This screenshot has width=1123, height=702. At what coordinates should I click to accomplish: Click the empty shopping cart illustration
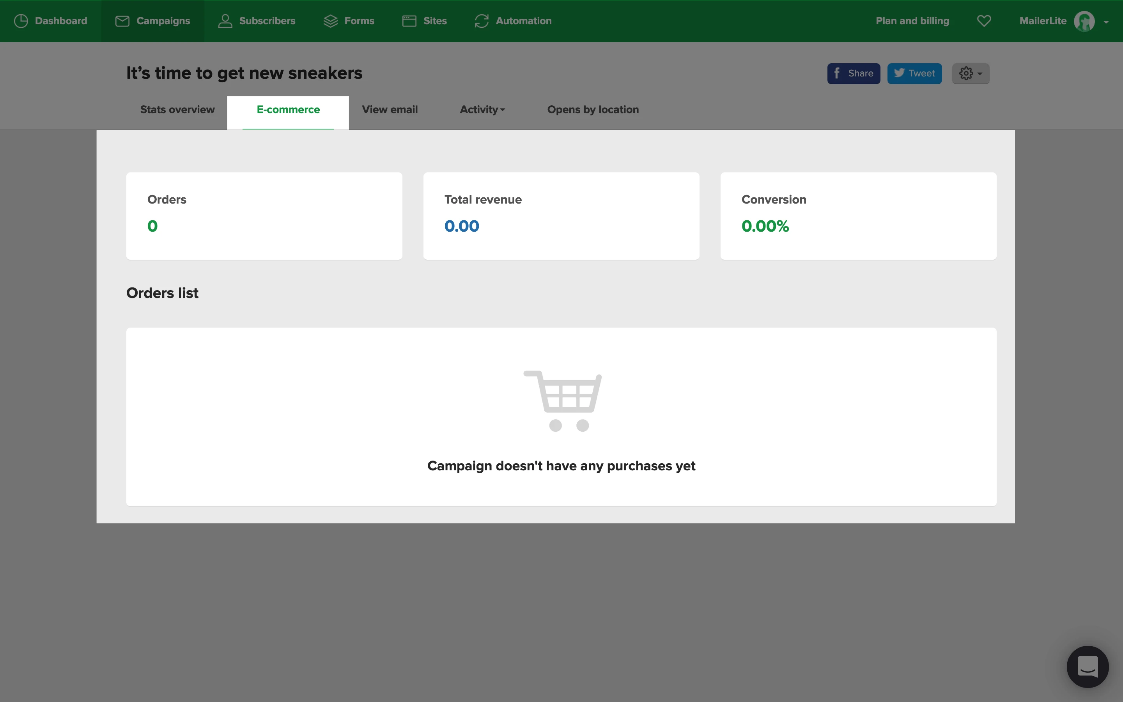coord(562,400)
